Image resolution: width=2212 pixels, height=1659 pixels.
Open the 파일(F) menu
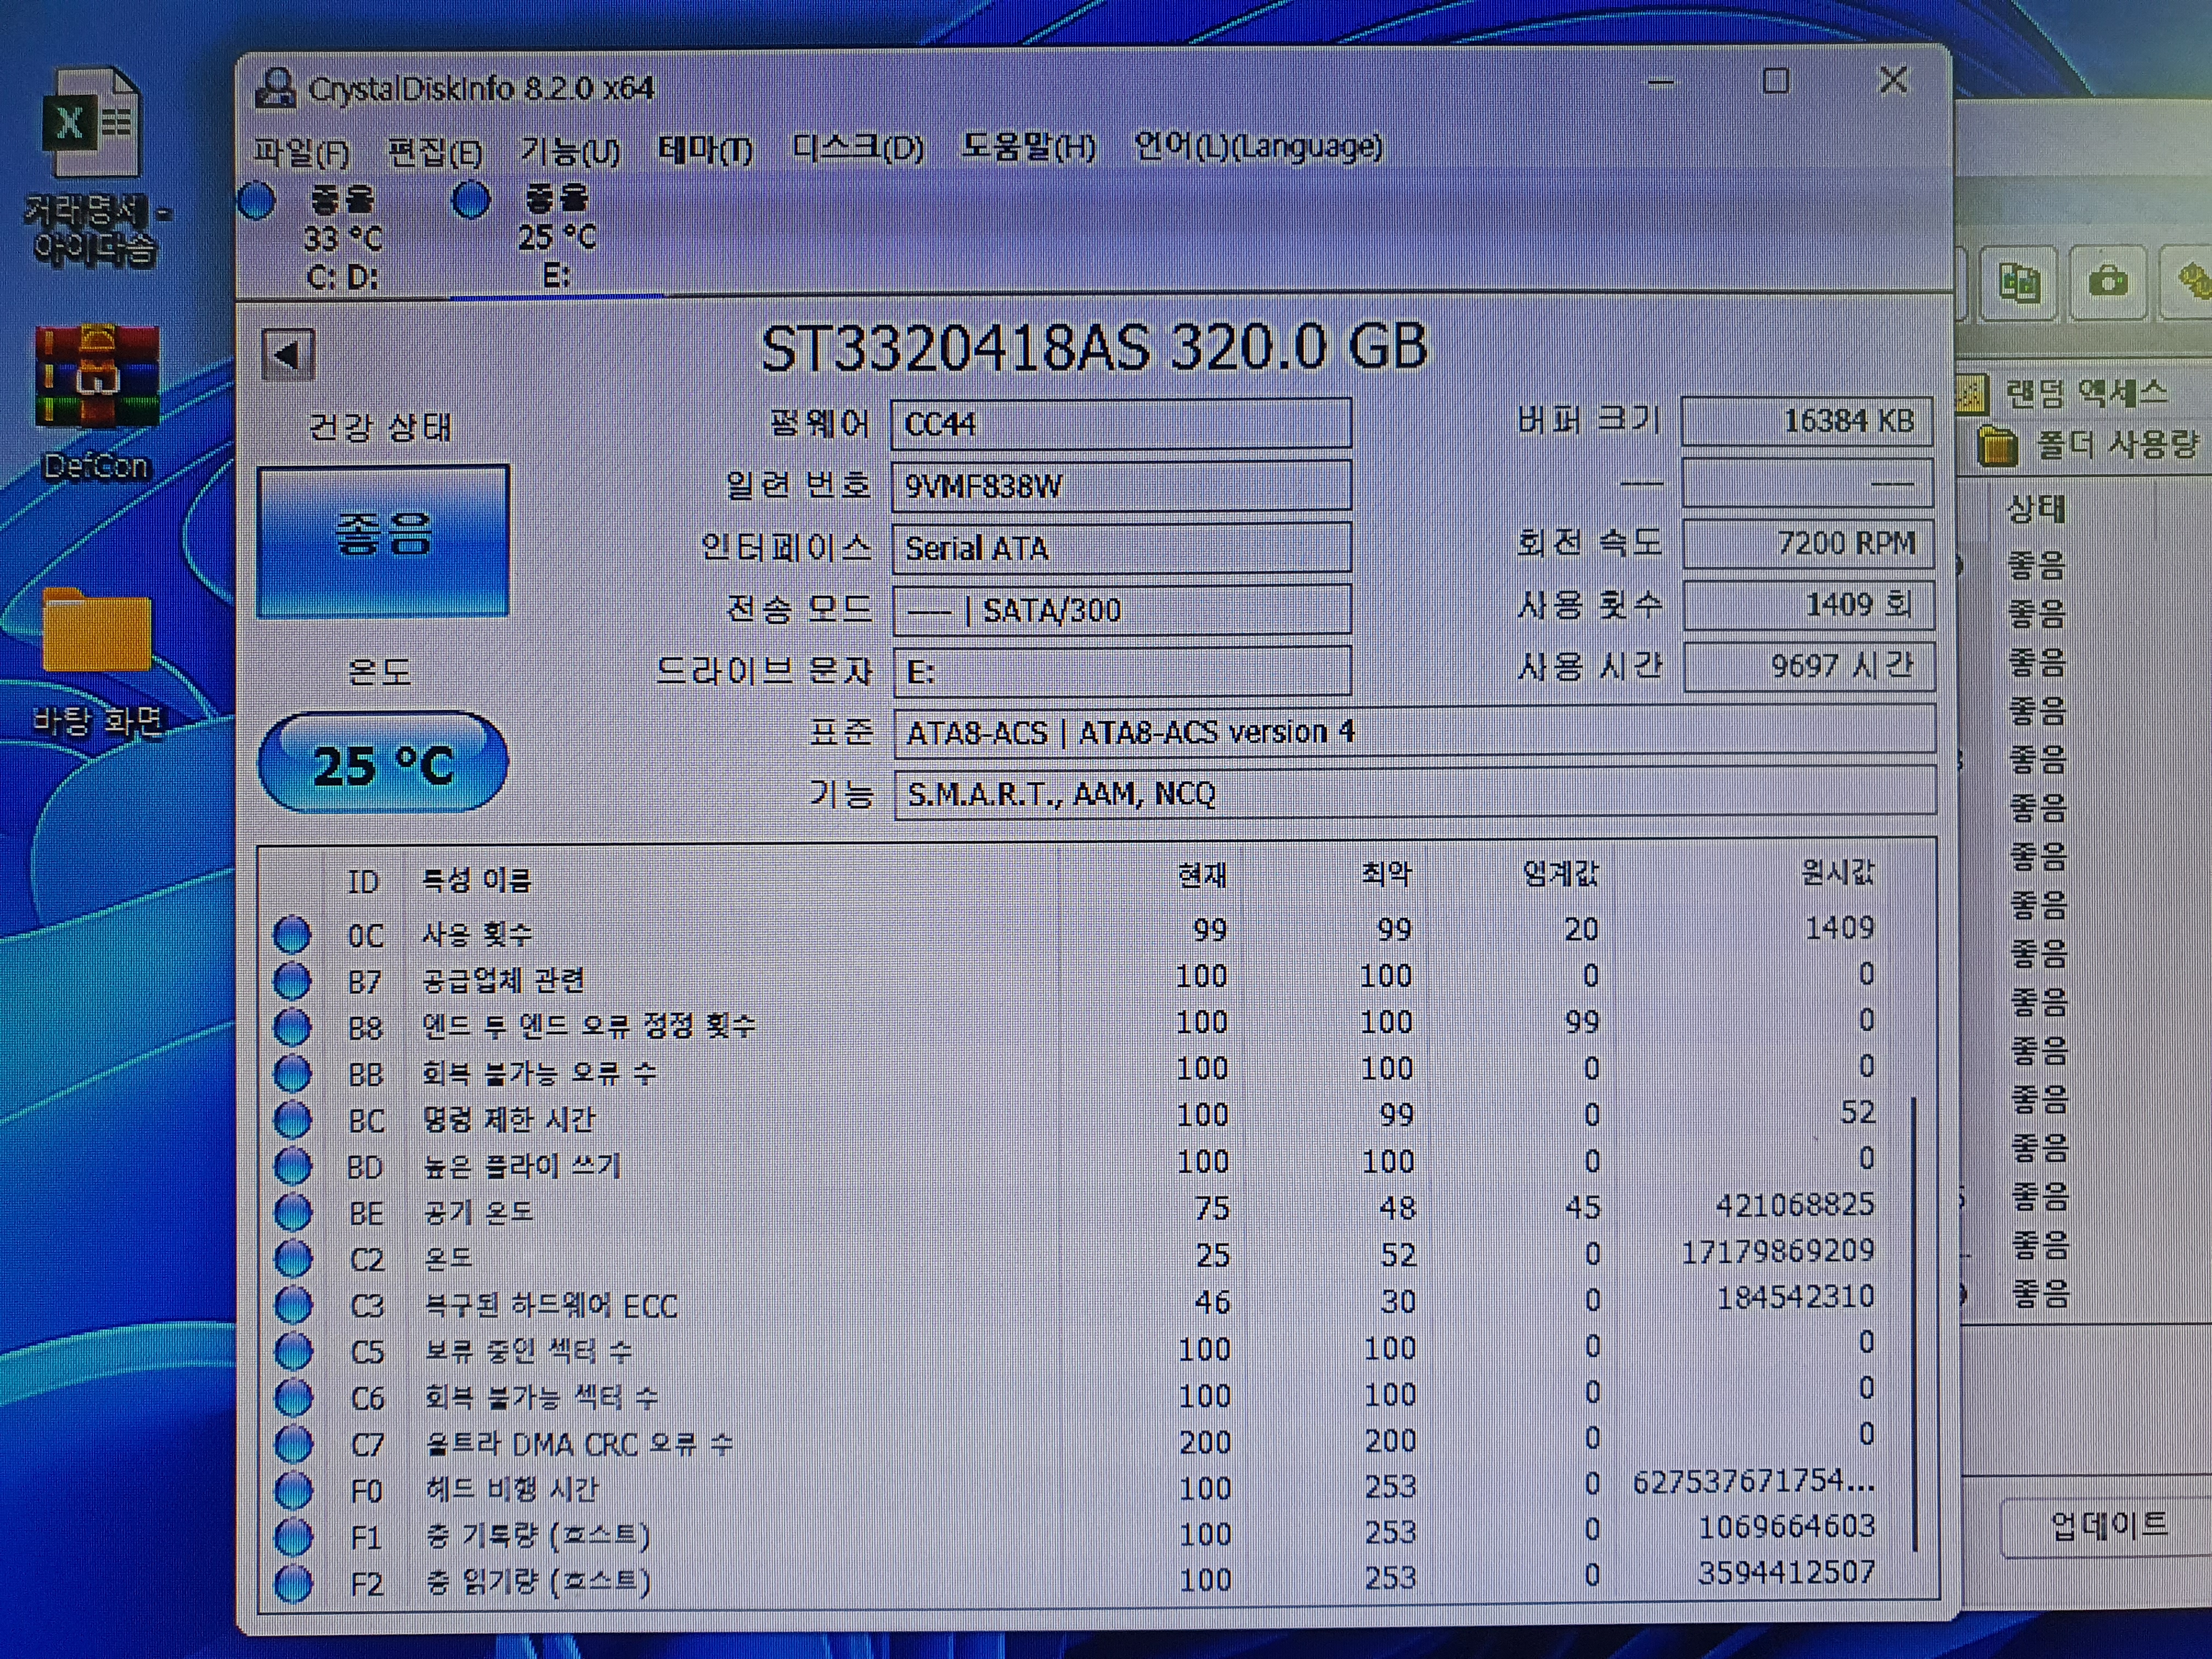point(301,153)
